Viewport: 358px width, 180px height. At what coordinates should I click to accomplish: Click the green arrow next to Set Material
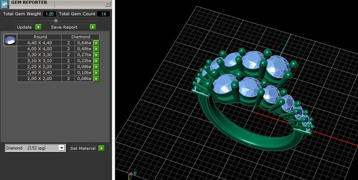click(102, 148)
